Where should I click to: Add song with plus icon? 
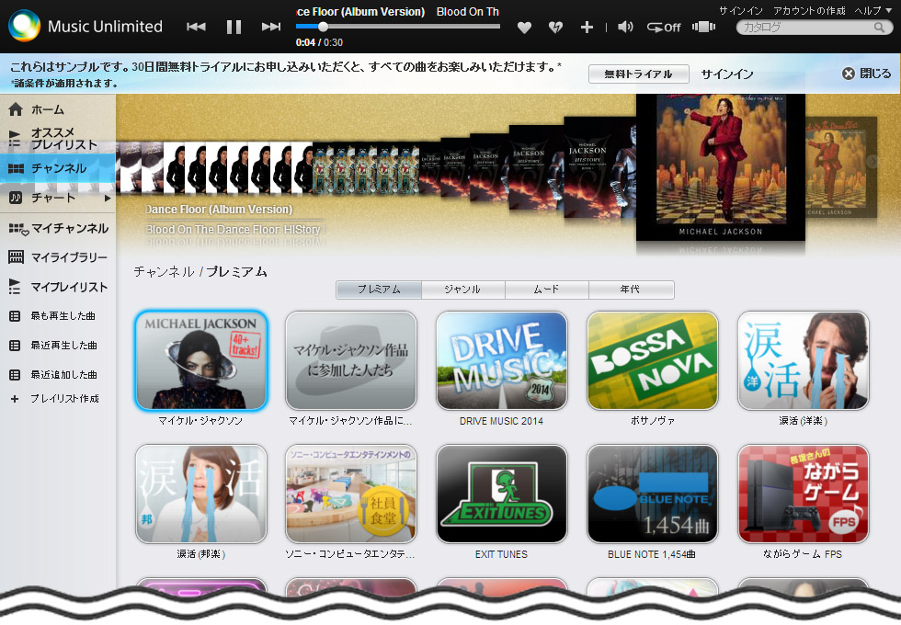[x=587, y=27]
